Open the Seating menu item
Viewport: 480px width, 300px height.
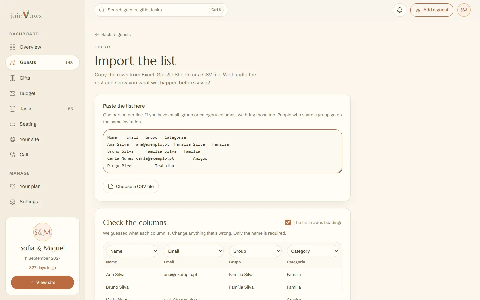coord(42,124)
